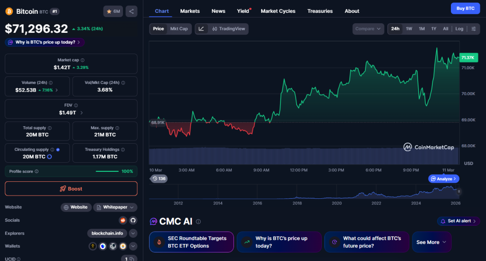Copy the UCID value
Image resolution: width=486 pixels, height=261 pixels.
click(133, 259)
